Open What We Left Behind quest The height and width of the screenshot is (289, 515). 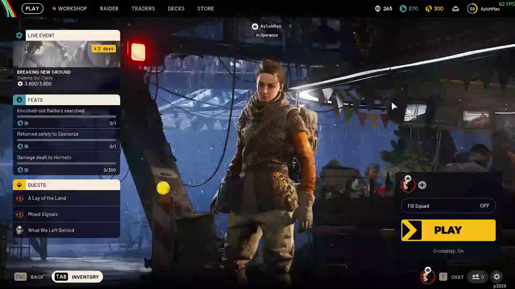coord(66,230)
